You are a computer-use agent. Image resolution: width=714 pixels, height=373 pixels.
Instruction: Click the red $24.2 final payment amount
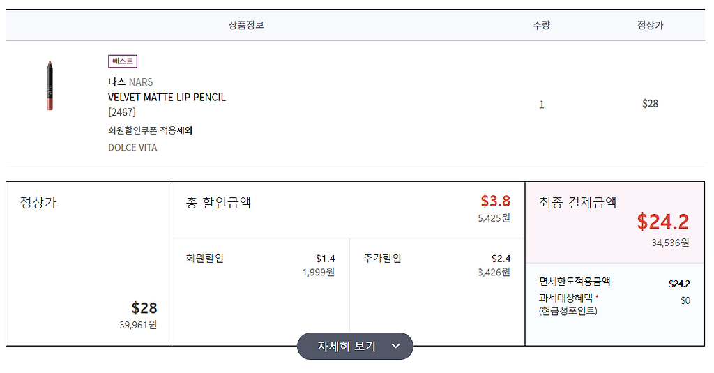pos(662,222)
